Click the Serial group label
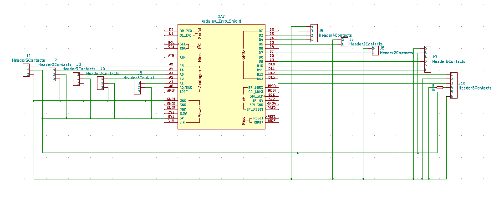The width and height of the screenshot is (499, 198). coord(200,33)
